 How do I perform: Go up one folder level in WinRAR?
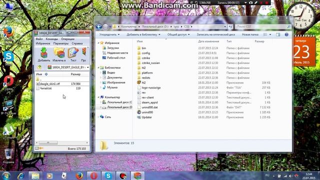click(x=39, y=67)
